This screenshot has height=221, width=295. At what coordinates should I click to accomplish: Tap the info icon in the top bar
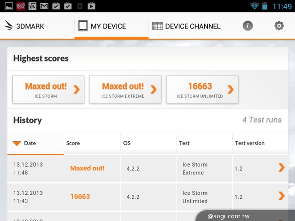click(248, 26)
